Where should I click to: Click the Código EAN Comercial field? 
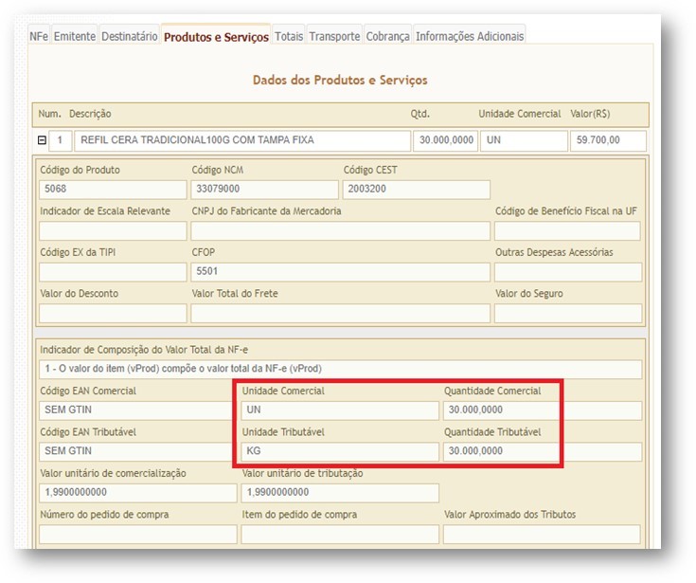click(137, 410)
